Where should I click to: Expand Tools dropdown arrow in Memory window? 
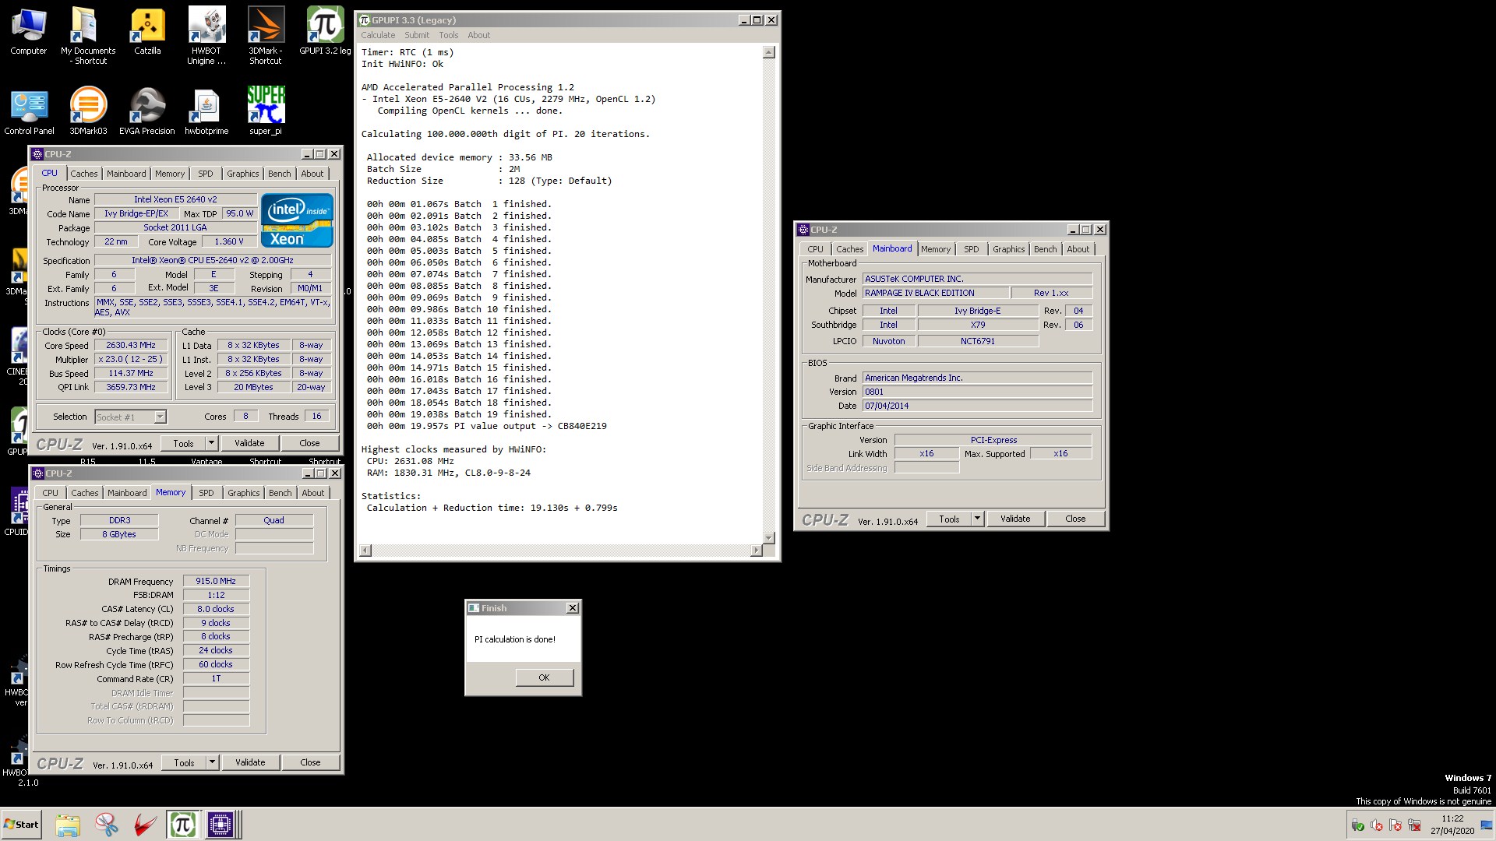coord(211,762)
